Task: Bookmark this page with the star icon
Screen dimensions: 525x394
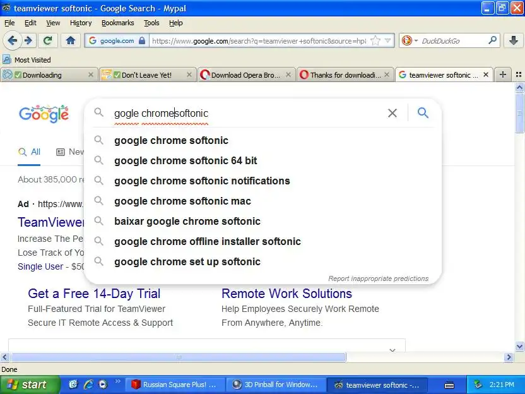Action: click(x=375, y=41)
